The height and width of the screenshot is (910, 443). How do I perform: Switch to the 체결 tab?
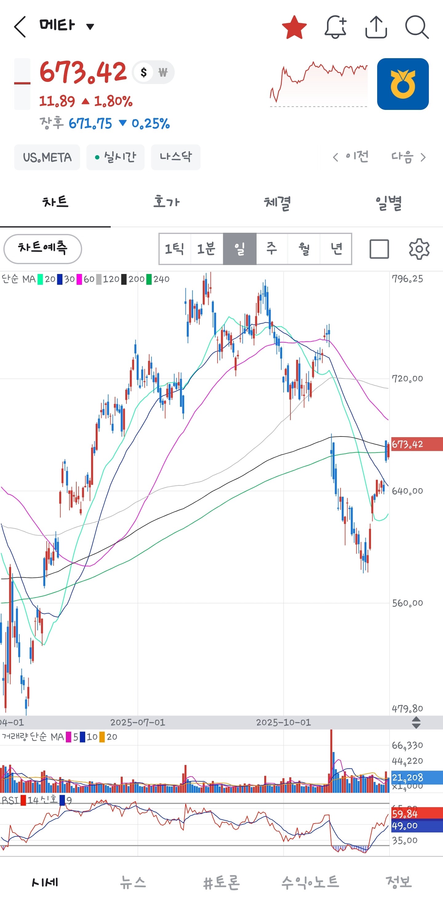tap(277, 203)
